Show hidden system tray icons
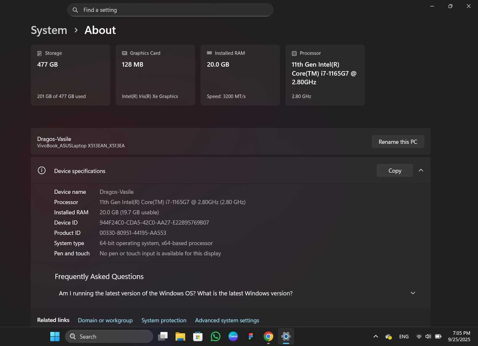The height and width of the screenshot is (346, 478). tap(376, 337)
